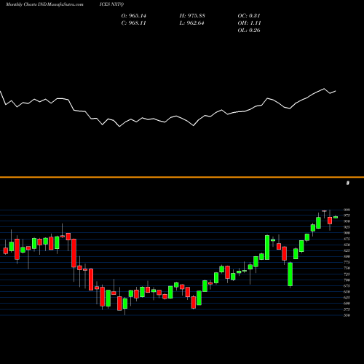The height and width of the screenshot is (364, 364).
Task: Click the end point of the white line chart
Action: [x=336, y=91]
